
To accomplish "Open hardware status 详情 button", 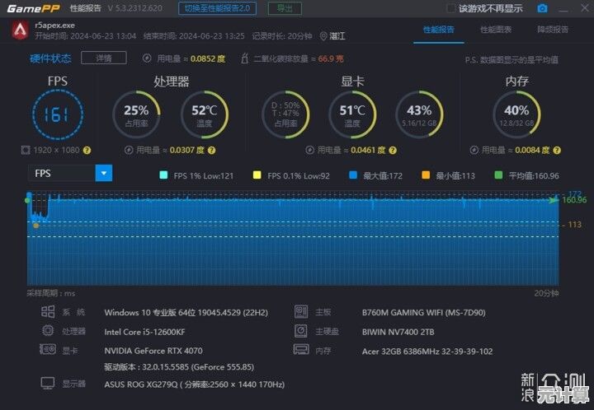I will (104, 58).
